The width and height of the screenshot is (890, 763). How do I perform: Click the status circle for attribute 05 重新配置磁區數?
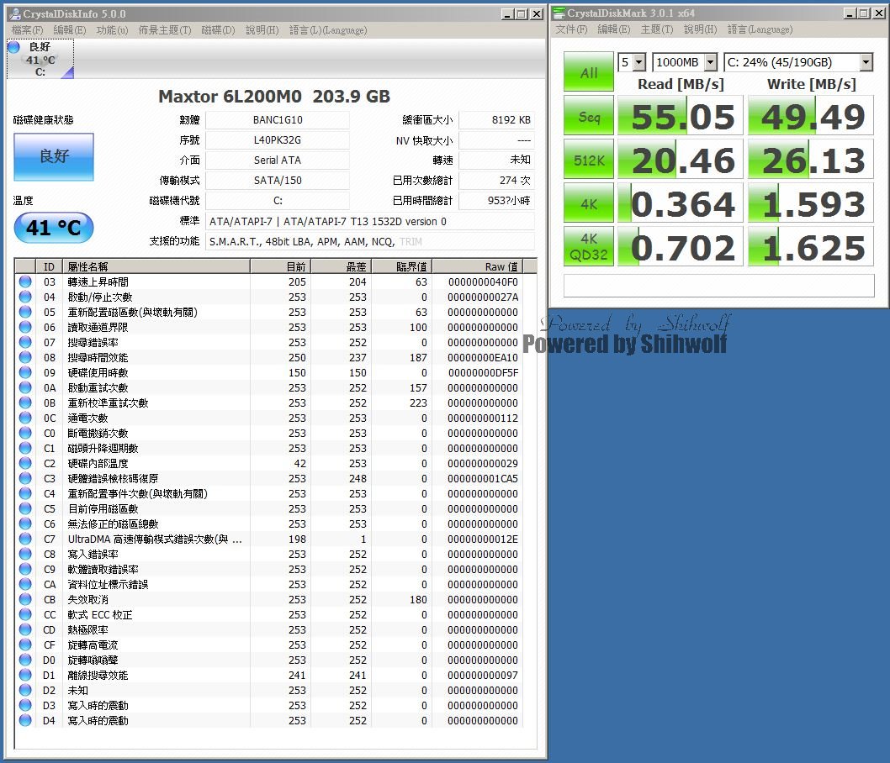25,312
